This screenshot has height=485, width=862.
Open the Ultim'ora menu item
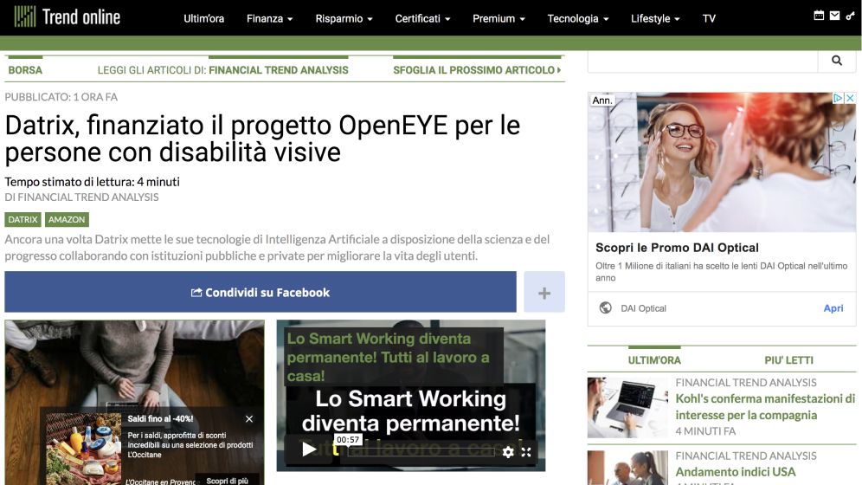[x=204, y=19]
